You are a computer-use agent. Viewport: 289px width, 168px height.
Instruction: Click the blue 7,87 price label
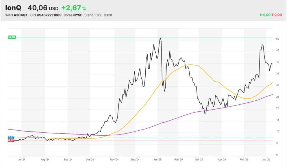coord(11,137)
